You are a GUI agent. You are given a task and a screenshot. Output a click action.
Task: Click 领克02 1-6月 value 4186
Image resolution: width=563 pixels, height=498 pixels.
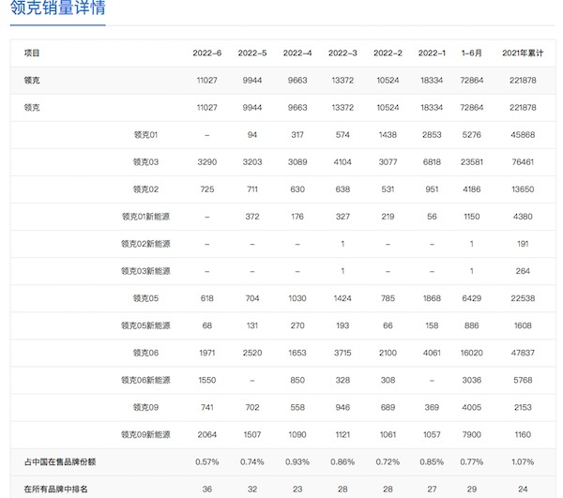(471, 189)
